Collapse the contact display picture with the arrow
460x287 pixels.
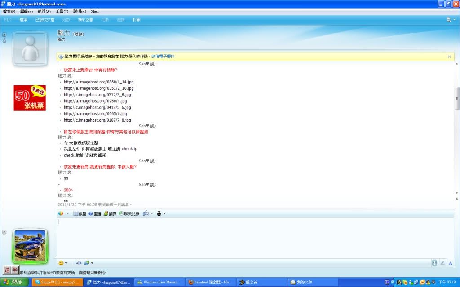tap(4, 35)
